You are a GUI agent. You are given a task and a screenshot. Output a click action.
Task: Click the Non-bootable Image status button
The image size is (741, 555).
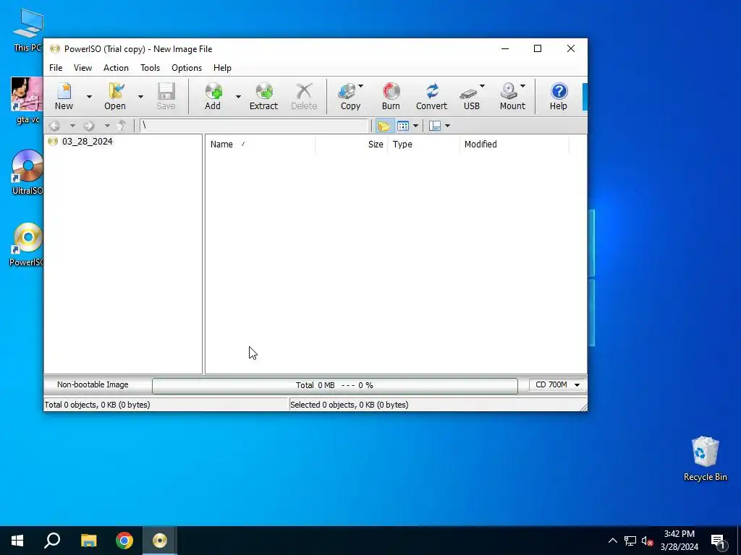tap(93, 384)
